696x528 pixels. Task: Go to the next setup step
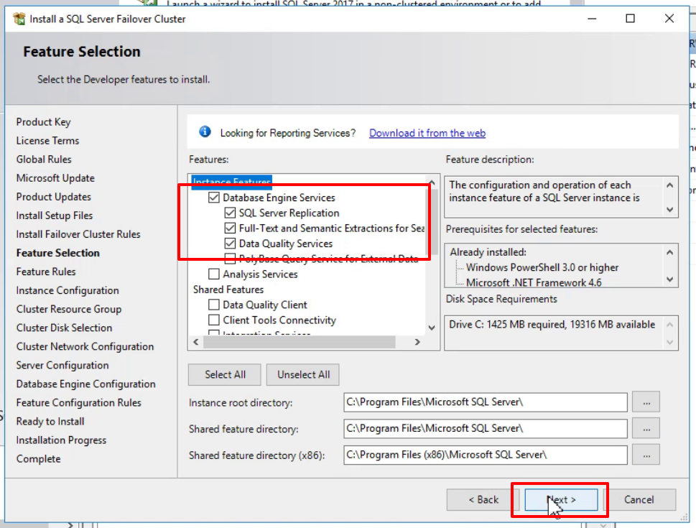pos(561,499)
